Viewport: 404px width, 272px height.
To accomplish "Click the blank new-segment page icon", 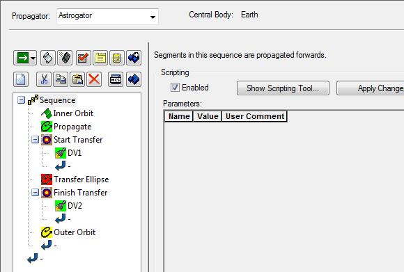I will [21, 79].
